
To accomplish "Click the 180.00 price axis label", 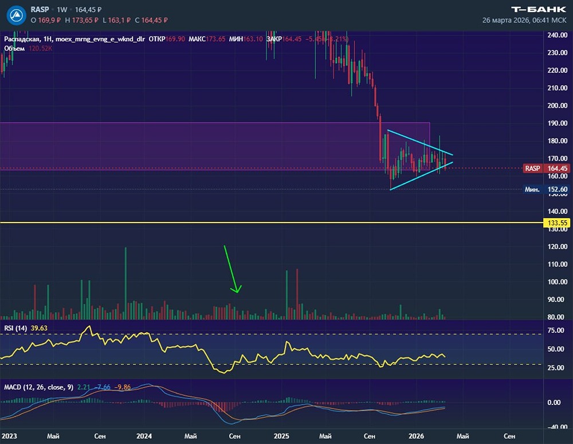I will point(558,141).
